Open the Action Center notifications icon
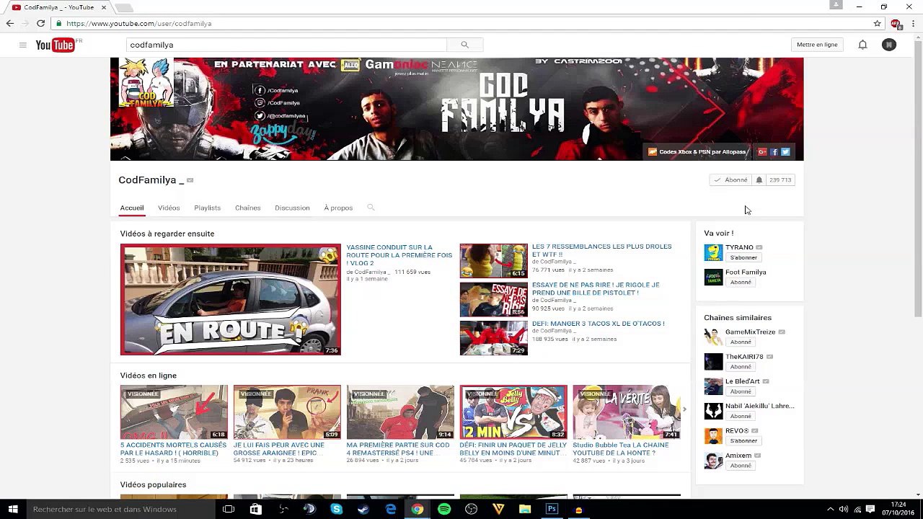The height and width of the screenshot is (519, 923). pos(870,509)
